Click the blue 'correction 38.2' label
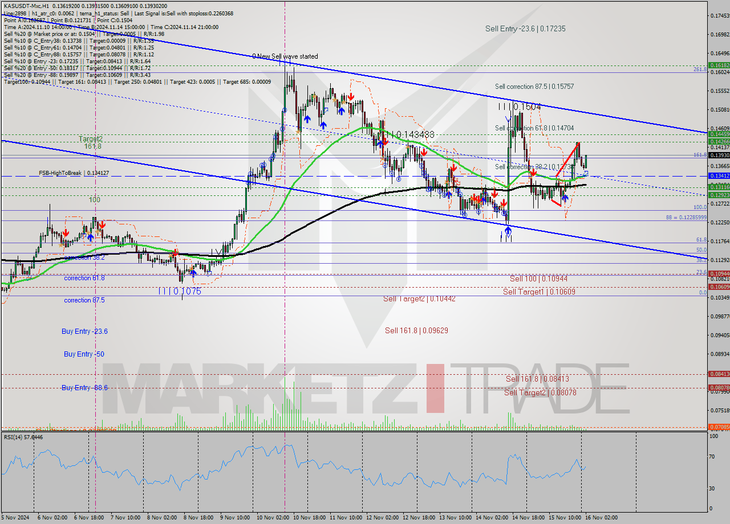The width and height of the screenshot is (730, 524). [x=84, y=257]
